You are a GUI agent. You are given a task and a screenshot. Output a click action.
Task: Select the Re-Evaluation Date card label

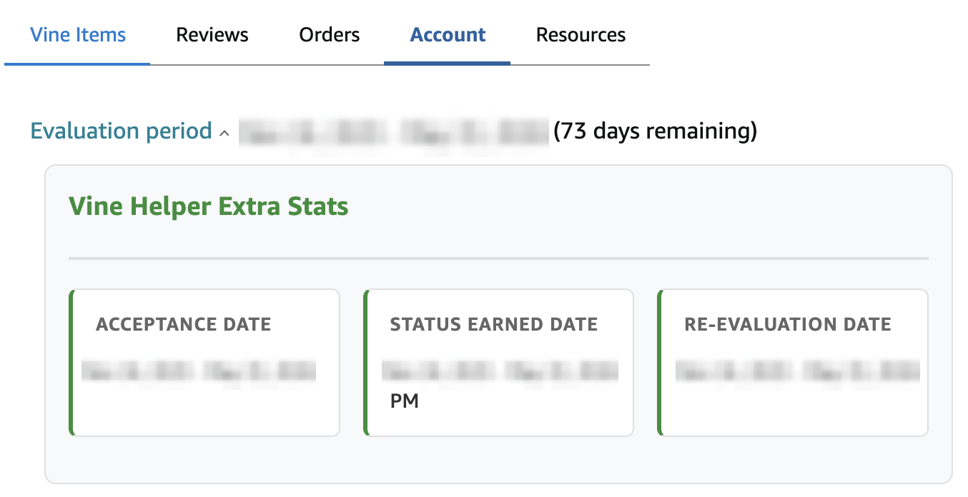tap(787, 324)
